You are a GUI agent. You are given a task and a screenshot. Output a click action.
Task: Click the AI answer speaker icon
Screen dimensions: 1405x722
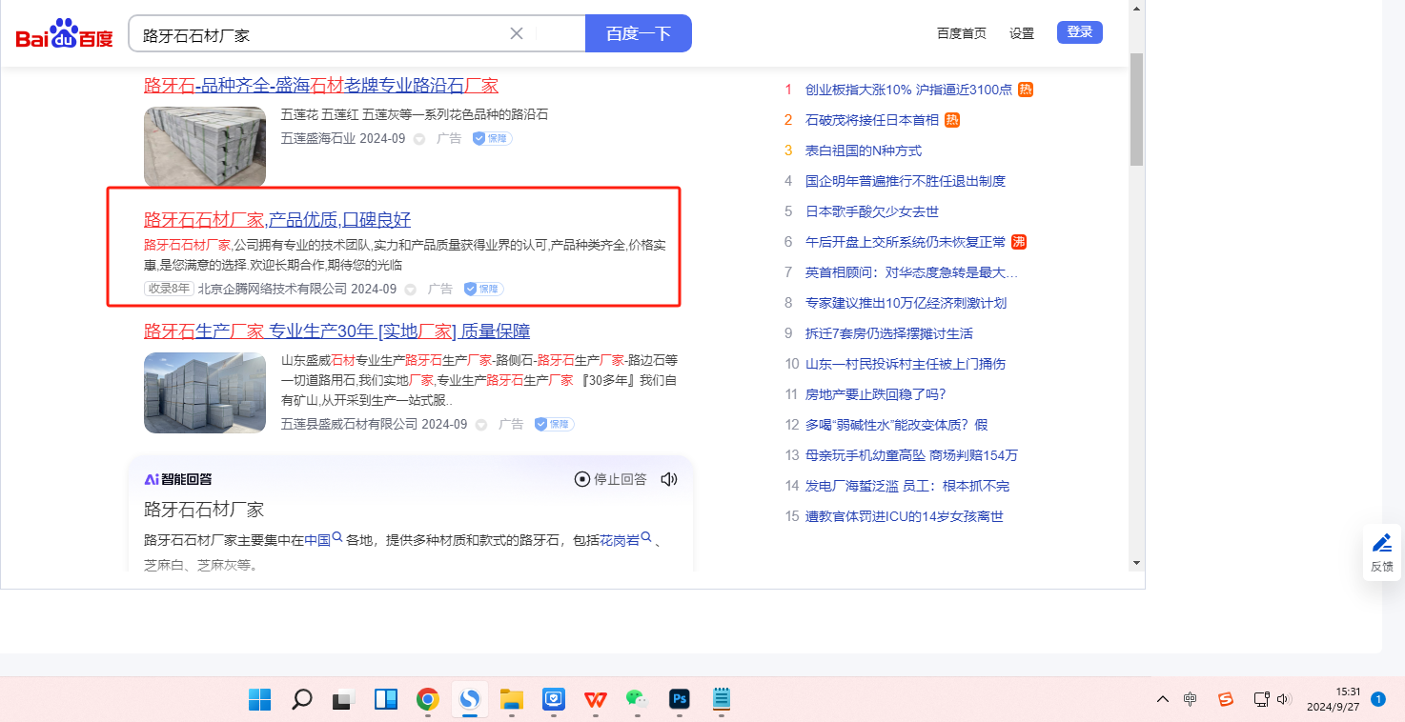pos(669,479)
